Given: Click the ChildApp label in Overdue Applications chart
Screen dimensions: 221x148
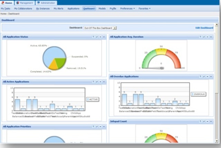Looking at the screenshot, I should point(181,108).
